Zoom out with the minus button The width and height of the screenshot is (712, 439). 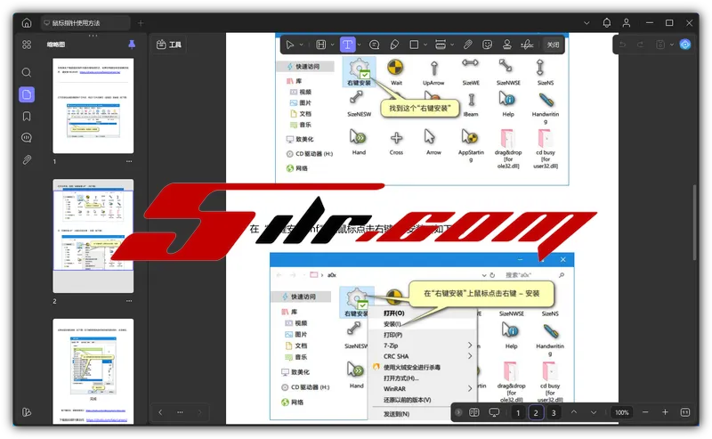pos(645,412)
